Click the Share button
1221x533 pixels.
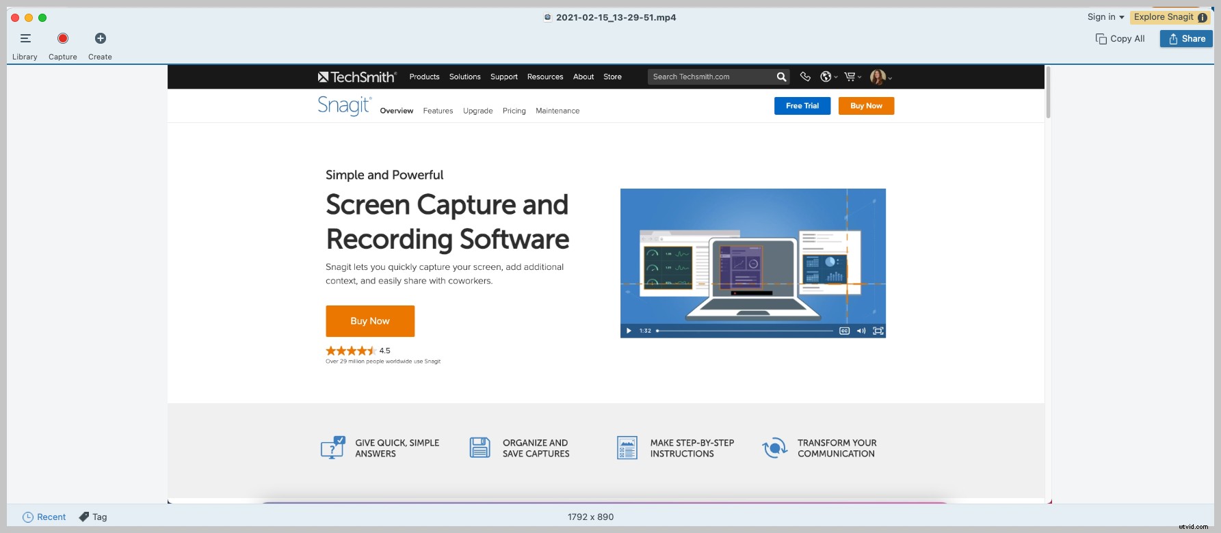point(1186,39)
